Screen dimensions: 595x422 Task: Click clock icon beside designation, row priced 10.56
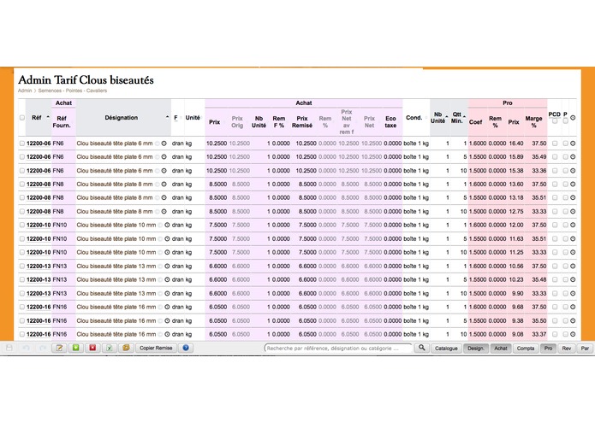[167, 266]
